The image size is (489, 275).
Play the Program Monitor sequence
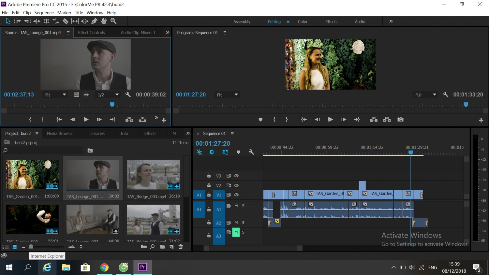(x=330, y=120)
